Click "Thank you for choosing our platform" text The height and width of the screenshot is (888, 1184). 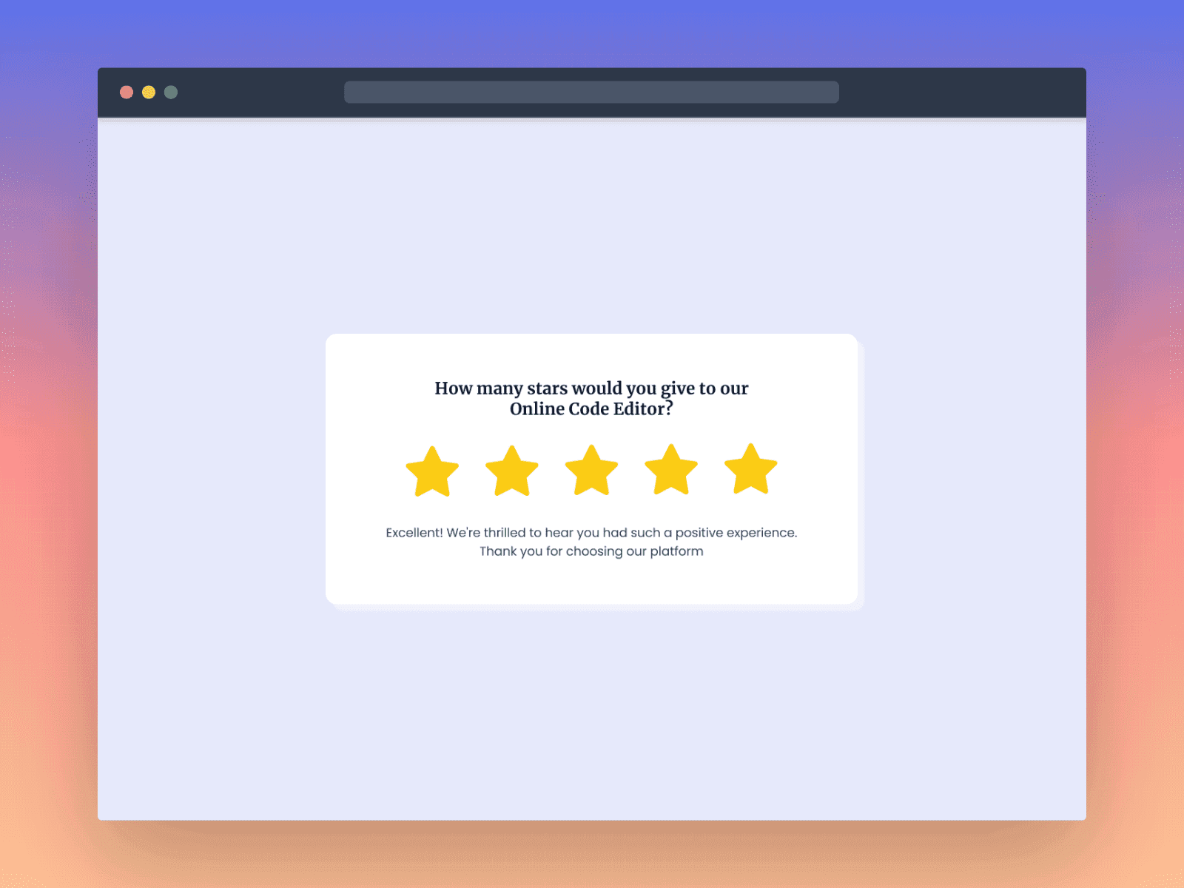pyautogui.click(x=591, y=551)
